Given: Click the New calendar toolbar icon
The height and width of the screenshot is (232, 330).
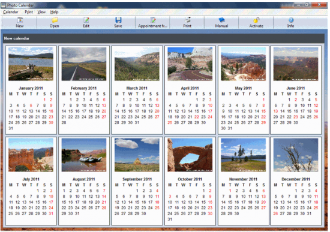Looking at the screenshot, I should point(20,20).
